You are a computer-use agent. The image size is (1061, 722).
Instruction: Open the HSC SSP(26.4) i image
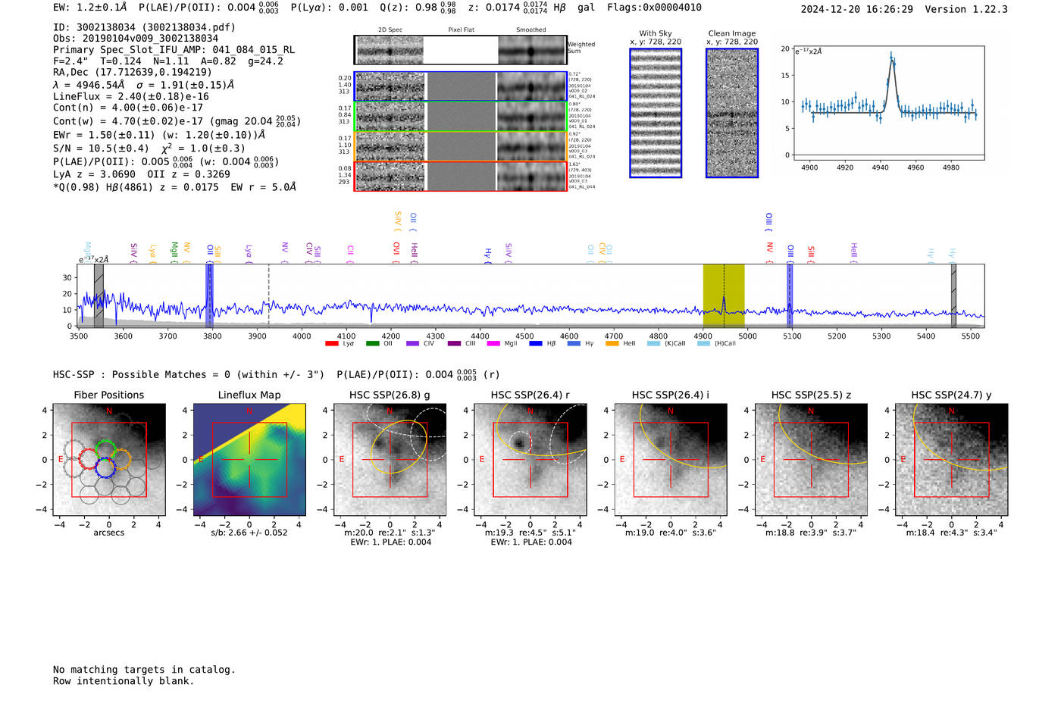pyautogui.click(x=671, y=459)
